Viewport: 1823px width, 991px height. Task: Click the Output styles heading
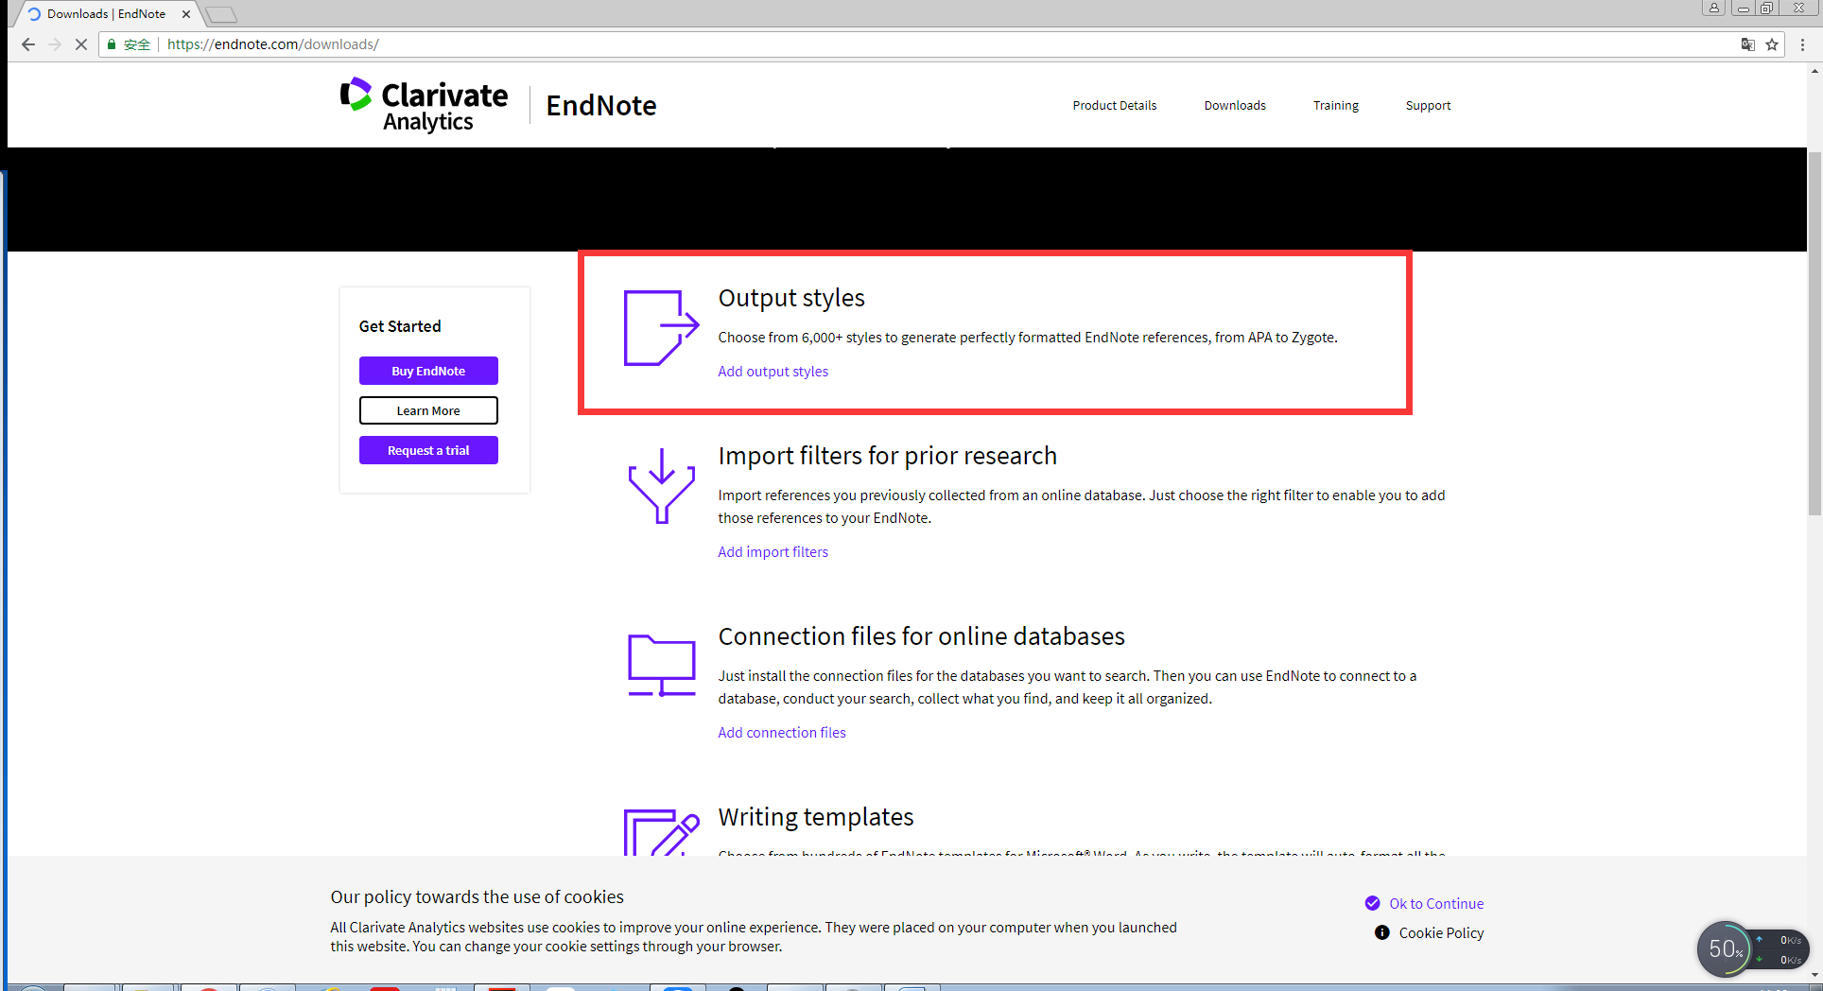[791, 298]
